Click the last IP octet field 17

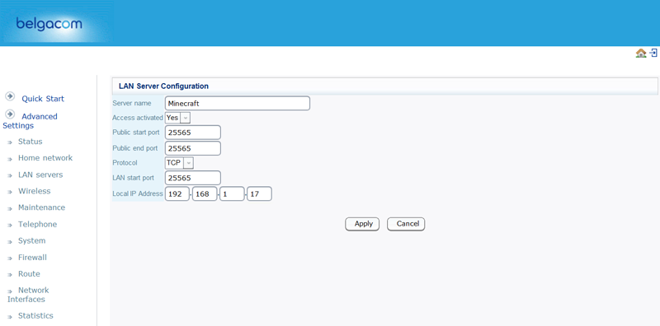(259, 194)
